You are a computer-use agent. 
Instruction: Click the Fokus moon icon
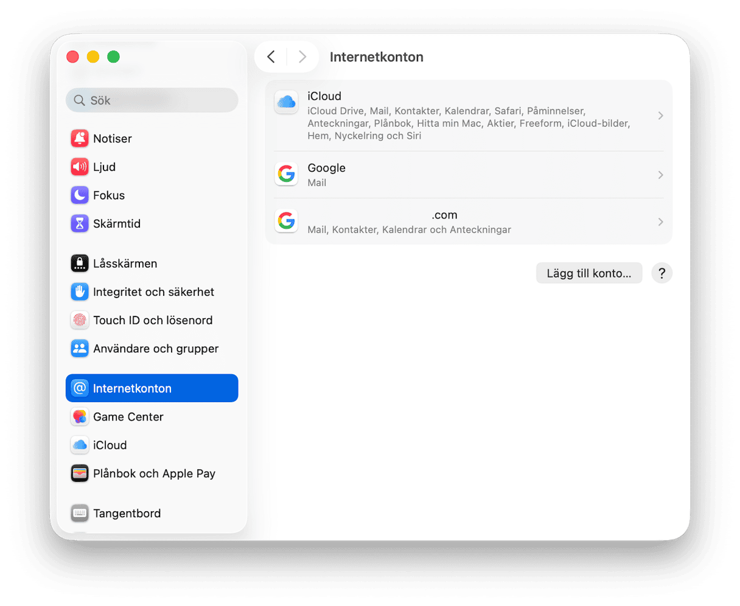80,195
